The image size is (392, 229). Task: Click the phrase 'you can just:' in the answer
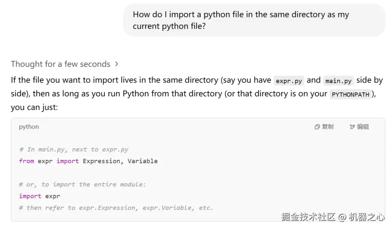(34, 107)
